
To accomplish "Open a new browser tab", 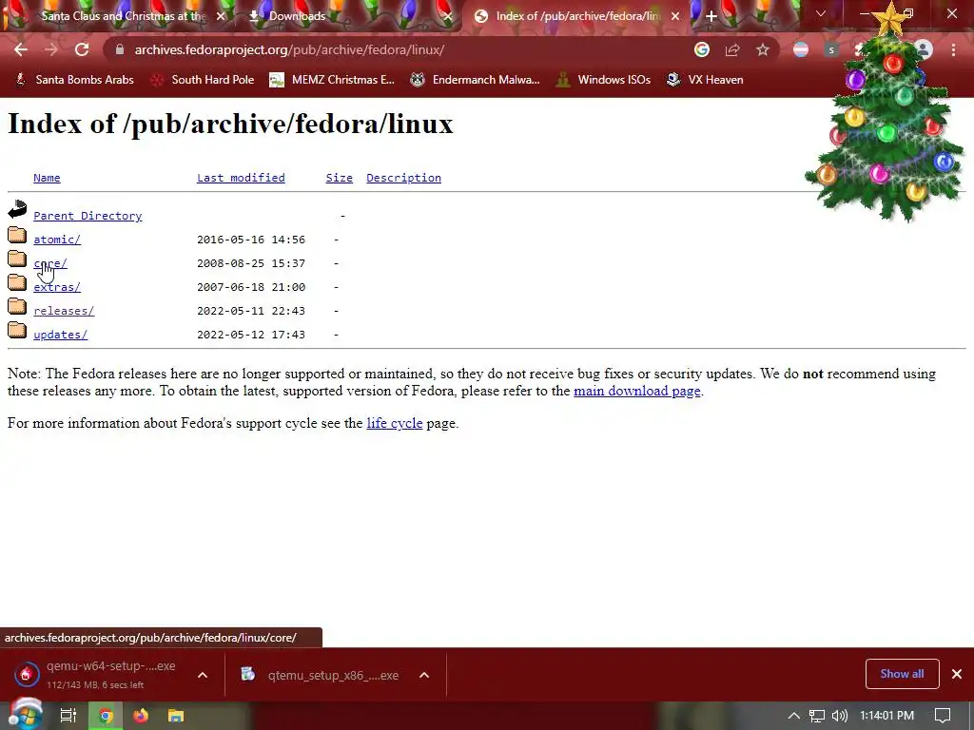I will pyautogui.click(x=711, y=16).
